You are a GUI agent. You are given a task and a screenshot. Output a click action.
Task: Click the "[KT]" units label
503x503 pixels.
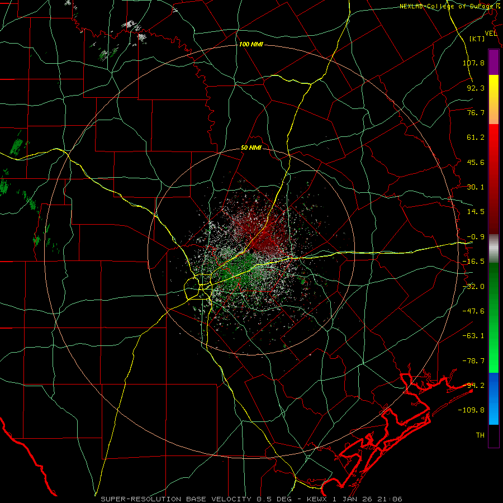[477, 39]
